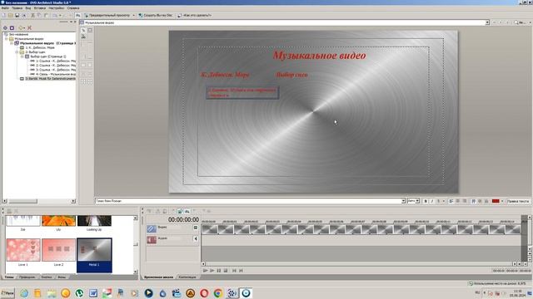
Task: Toggle text shadow formatting button
Action: [x=439, y=201]
